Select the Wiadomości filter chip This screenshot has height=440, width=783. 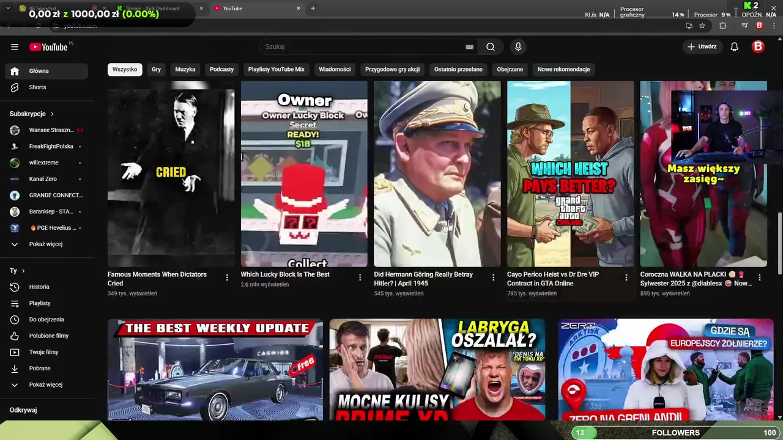(335, 70)
